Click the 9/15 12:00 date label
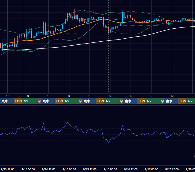 pyautogui.click(x=90, y=169)
